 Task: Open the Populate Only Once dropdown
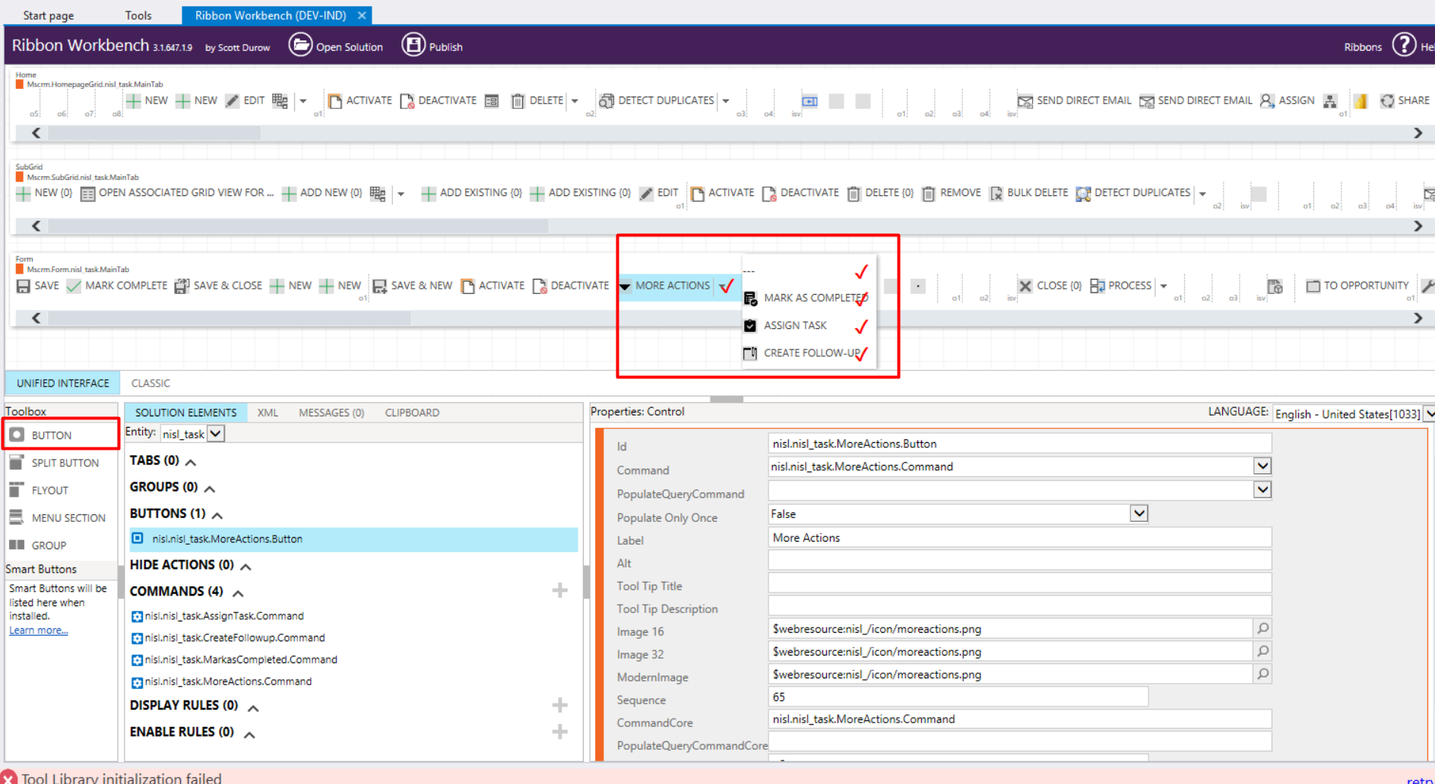click(x=1138, y=514)
